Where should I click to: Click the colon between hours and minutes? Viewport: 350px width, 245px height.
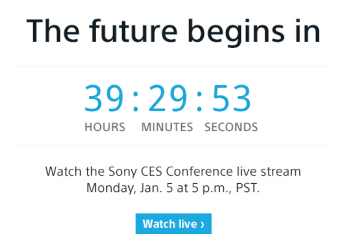[135, 101]
